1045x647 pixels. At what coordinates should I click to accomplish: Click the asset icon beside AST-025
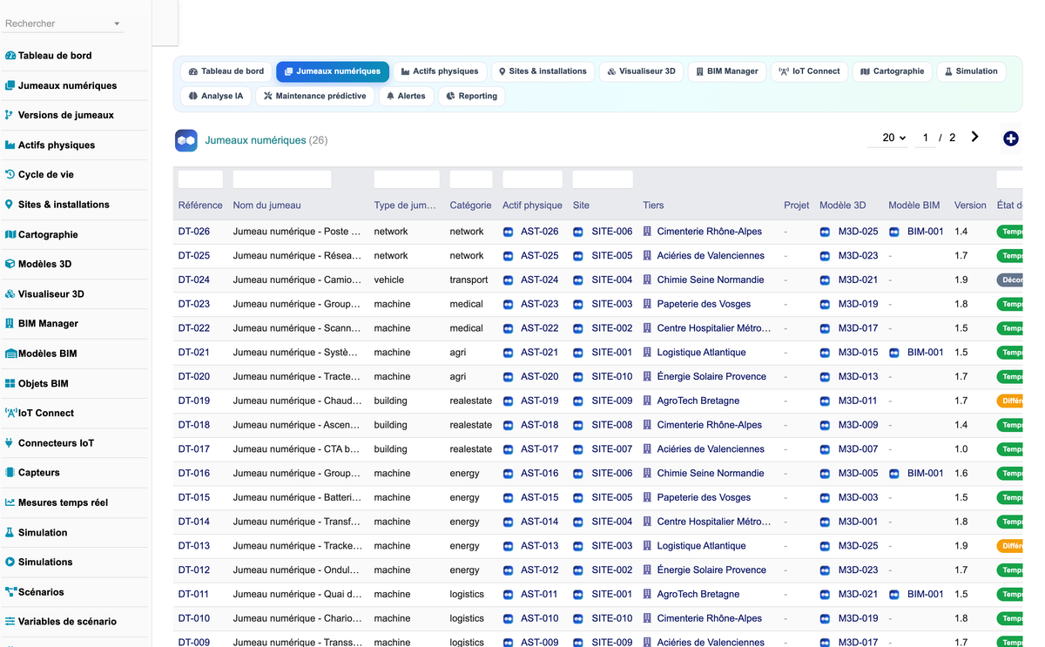(508, 256)
